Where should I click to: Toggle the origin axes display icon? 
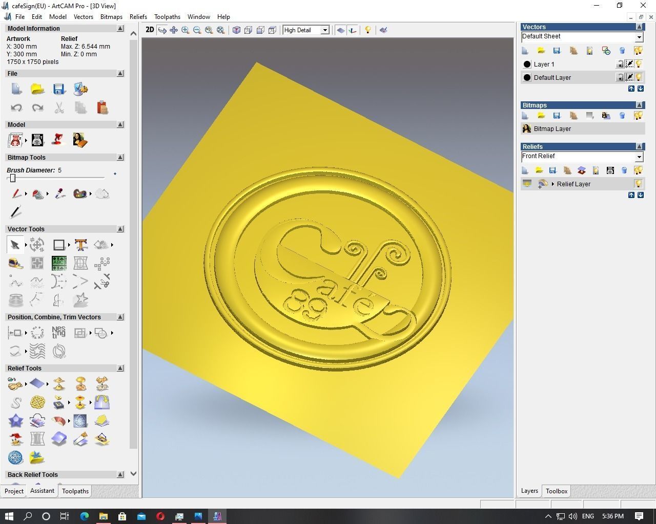pos(352,30)
